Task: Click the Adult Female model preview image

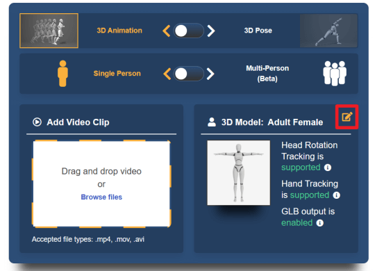Action: point(239,172)
